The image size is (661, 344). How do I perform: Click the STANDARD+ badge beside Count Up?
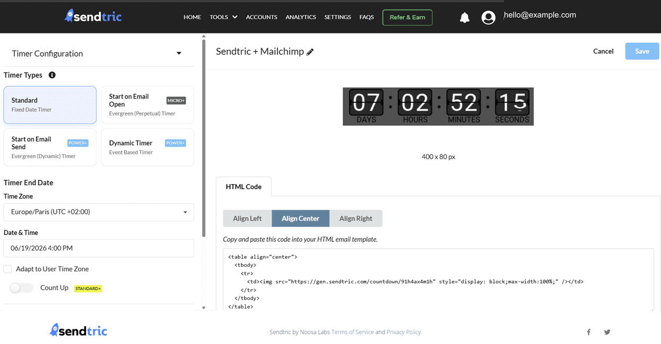88,288
